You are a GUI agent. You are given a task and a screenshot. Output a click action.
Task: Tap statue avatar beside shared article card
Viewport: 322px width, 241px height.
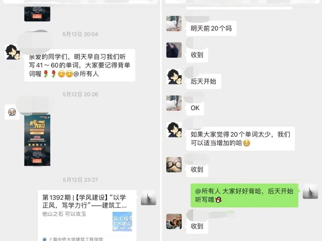[x=148, y=198]
